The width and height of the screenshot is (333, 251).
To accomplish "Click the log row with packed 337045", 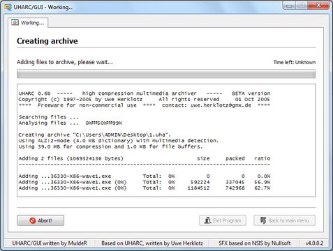I will click(145, 182).
